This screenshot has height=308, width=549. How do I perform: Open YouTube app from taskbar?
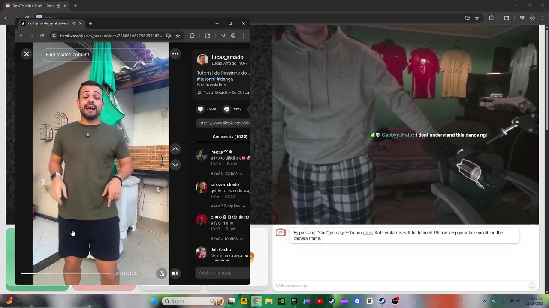[319, 301]
